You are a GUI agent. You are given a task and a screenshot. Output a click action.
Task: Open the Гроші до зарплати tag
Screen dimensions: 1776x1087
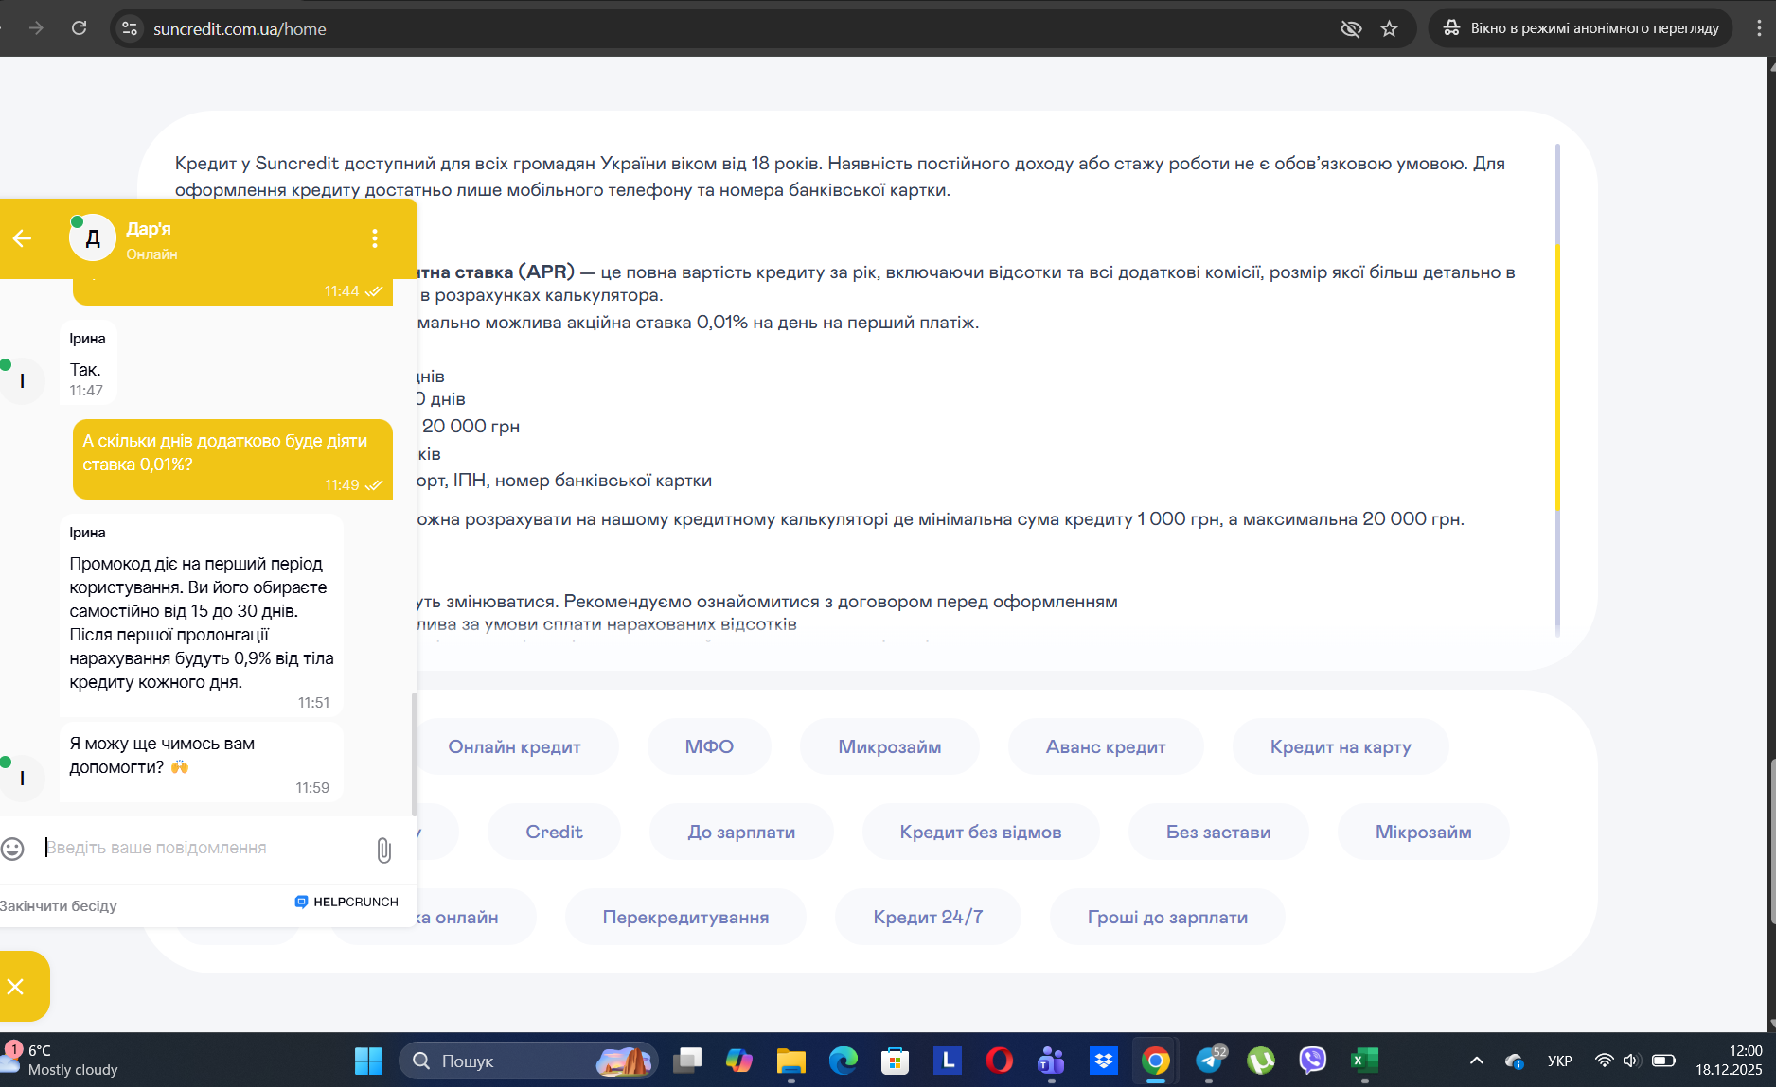(1167, 917)
